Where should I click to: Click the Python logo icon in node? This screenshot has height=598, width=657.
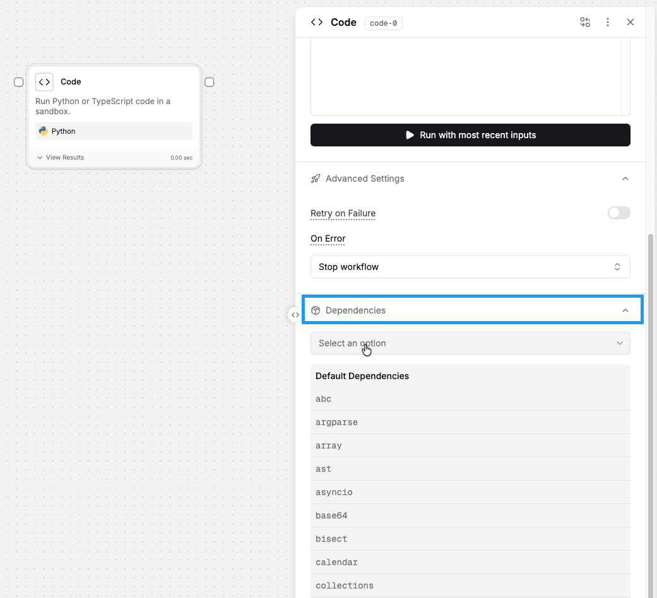tap(43, 131)
